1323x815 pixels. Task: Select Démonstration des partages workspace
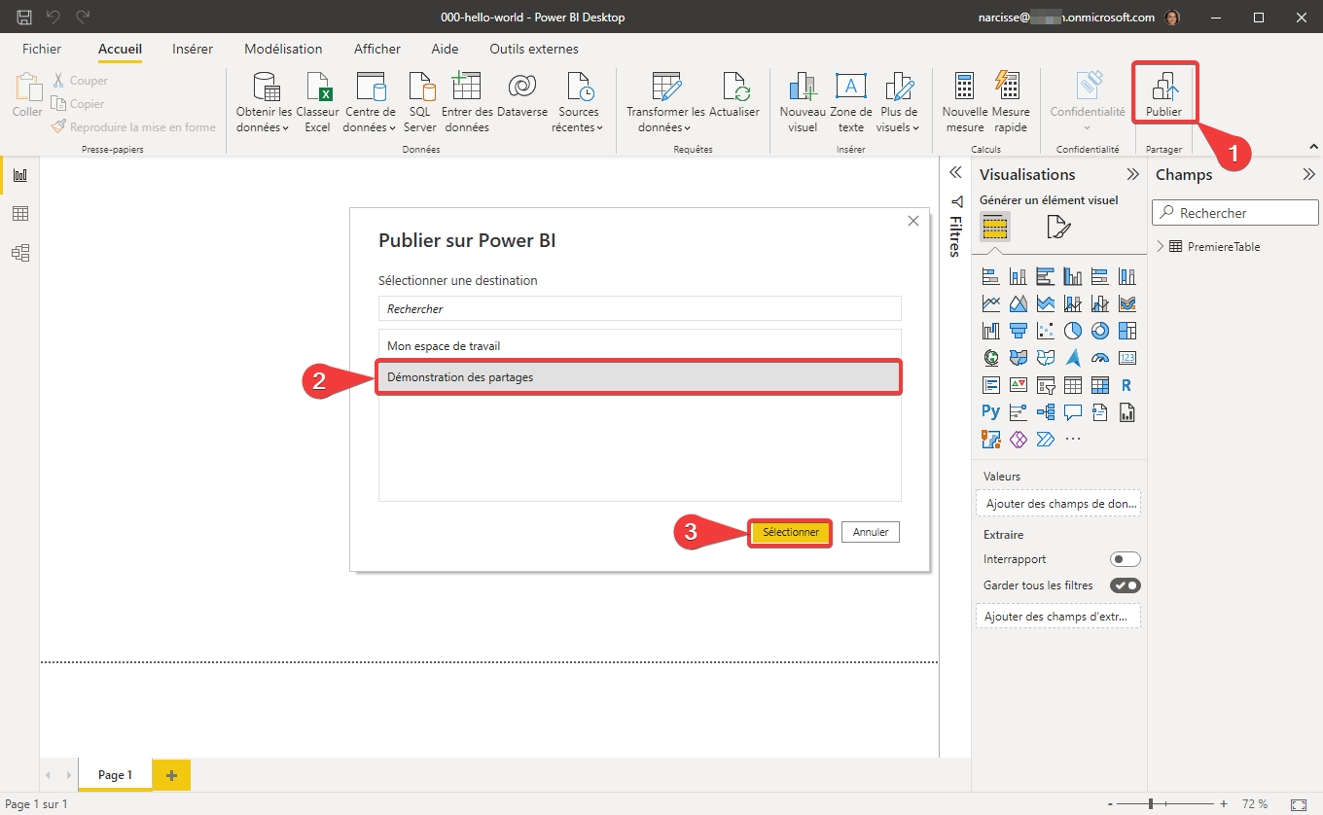[640, 377]
